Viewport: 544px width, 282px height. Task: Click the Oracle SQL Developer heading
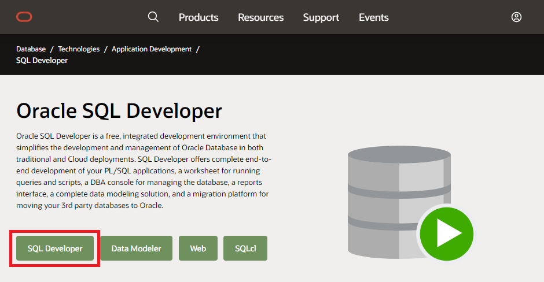pyautogui.click(x=119, y=111)
